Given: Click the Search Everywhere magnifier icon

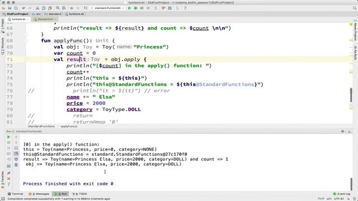Looking at the screenshot, I should (355, 8).
